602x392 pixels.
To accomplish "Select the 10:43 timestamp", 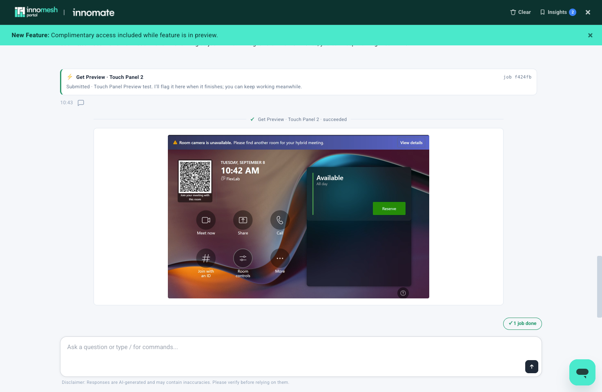I will [x=67, y=103].
